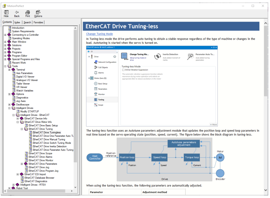
Task: Click the tree panel scroll-down arrow
Action: point(75,187)
